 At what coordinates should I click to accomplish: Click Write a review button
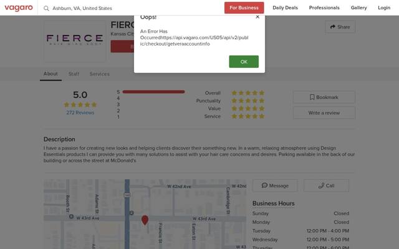click(324, 113)
